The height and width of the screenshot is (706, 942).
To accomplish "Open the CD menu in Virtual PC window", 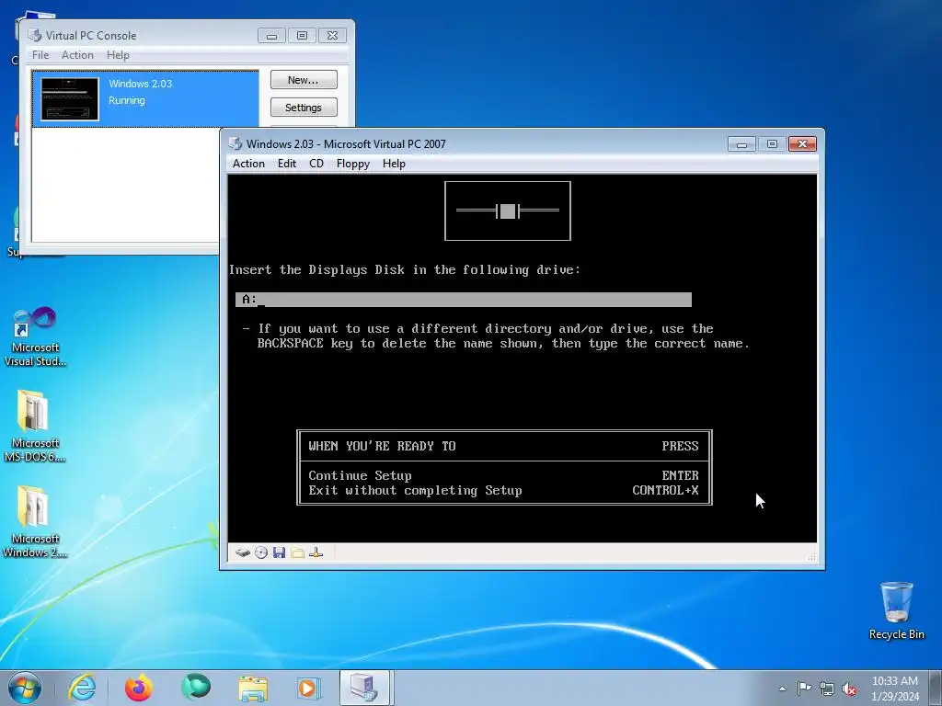I will click(316, 164).
